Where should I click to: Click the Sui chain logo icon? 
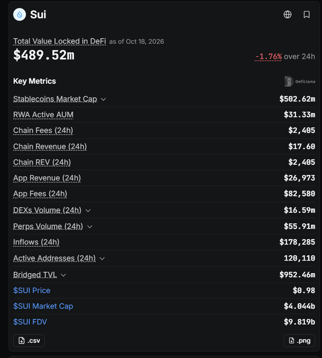pyautogui.click(x=19, y=15)
